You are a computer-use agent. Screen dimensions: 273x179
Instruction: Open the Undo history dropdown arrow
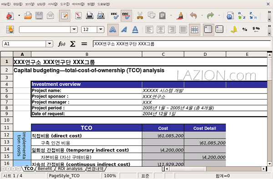click(202, 15)
